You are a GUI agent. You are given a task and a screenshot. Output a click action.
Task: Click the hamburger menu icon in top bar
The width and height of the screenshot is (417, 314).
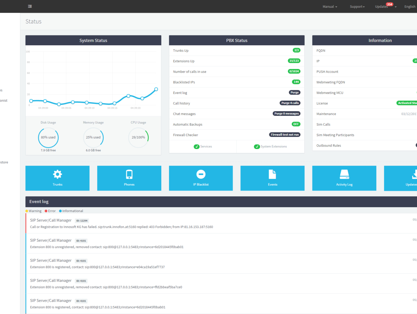(30, 6)
